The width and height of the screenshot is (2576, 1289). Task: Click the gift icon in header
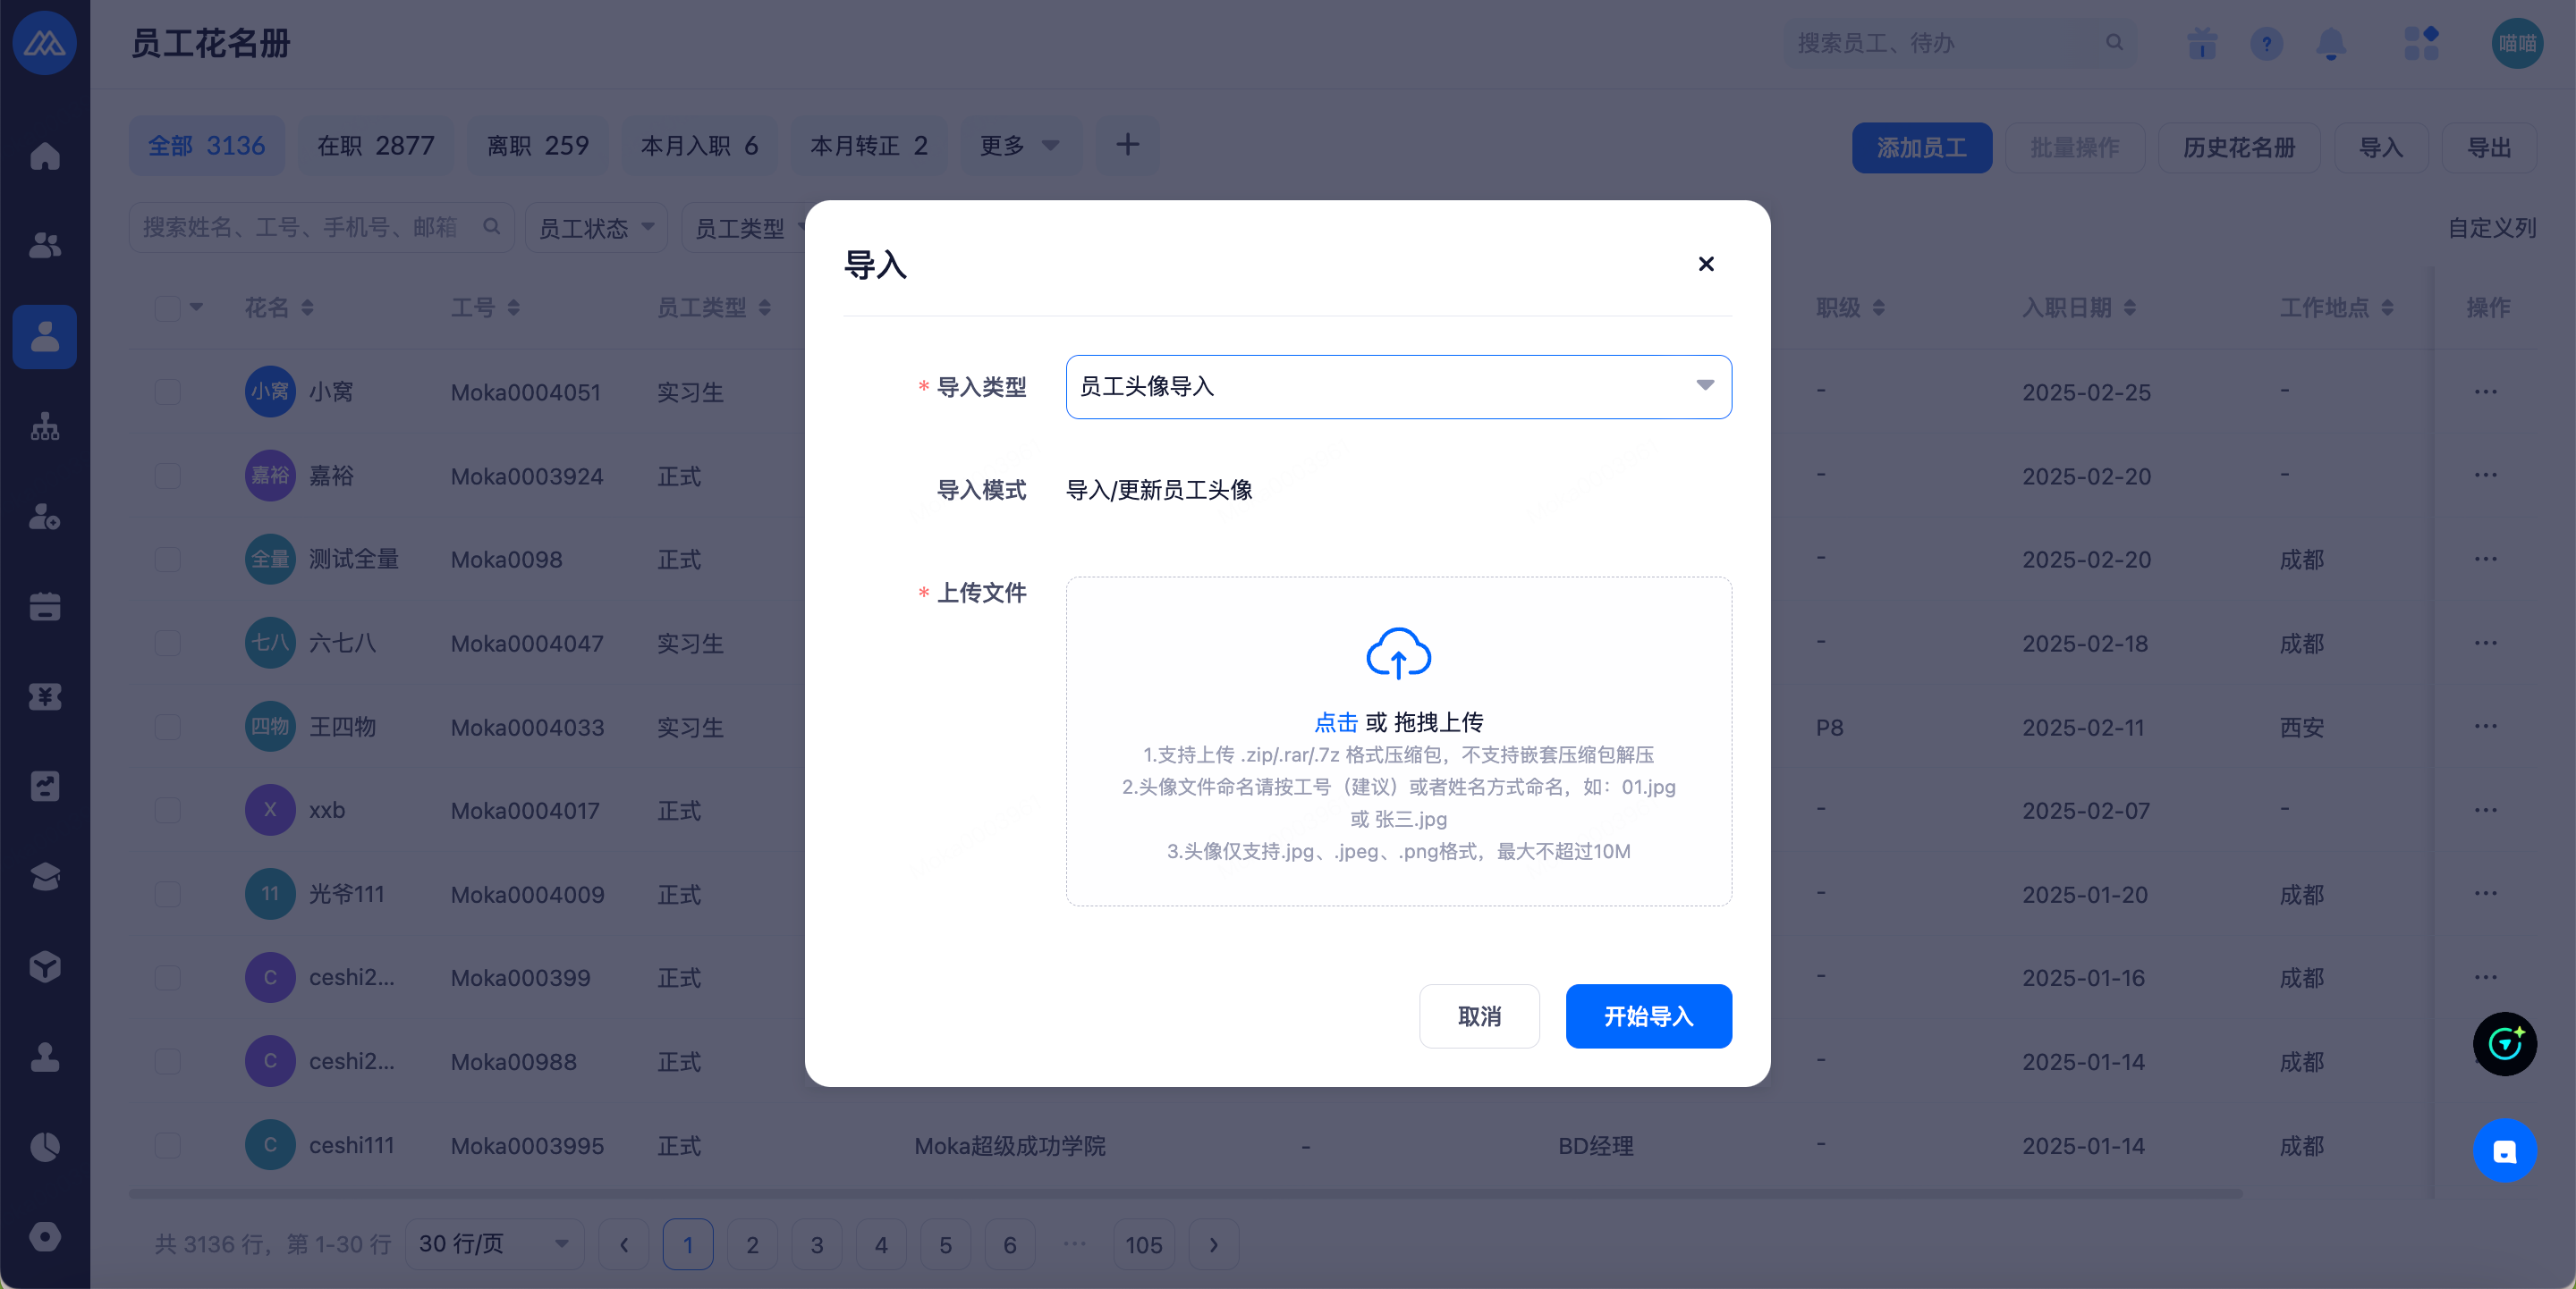(2202, 43)
